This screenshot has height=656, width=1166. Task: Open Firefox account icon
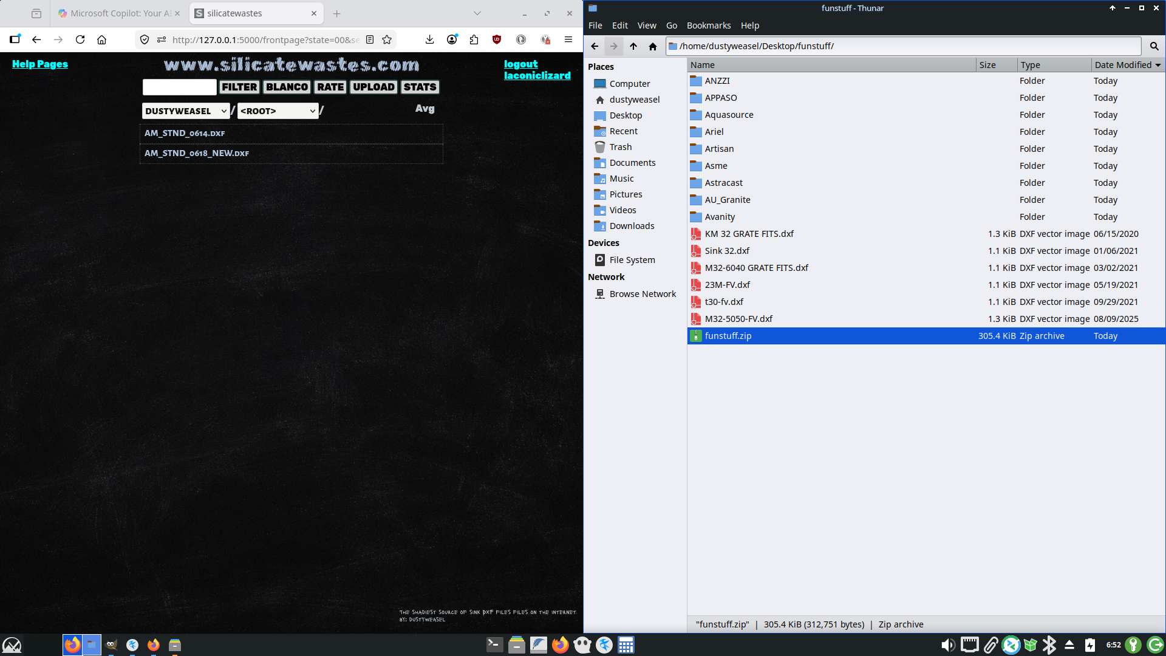pyautogui.click(x=452, y=39)
